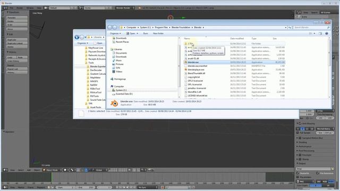Toggle the Anti-Aliasing checkbox

[300, 124]
